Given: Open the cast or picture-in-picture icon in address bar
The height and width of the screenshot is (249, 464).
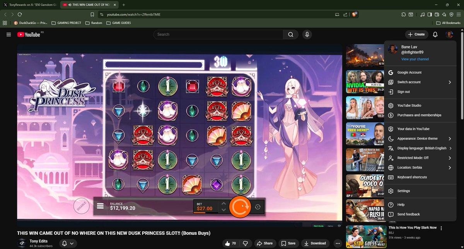Looking at the screenshot, I should pyautogui.click(x=337, y=14).
